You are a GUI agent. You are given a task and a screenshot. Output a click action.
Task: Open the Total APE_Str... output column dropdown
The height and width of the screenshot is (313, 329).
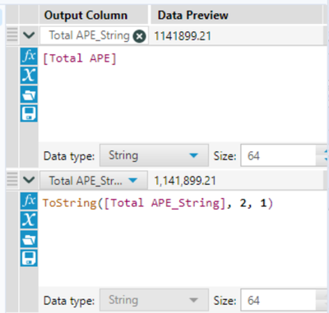click(x=133, y=181)
